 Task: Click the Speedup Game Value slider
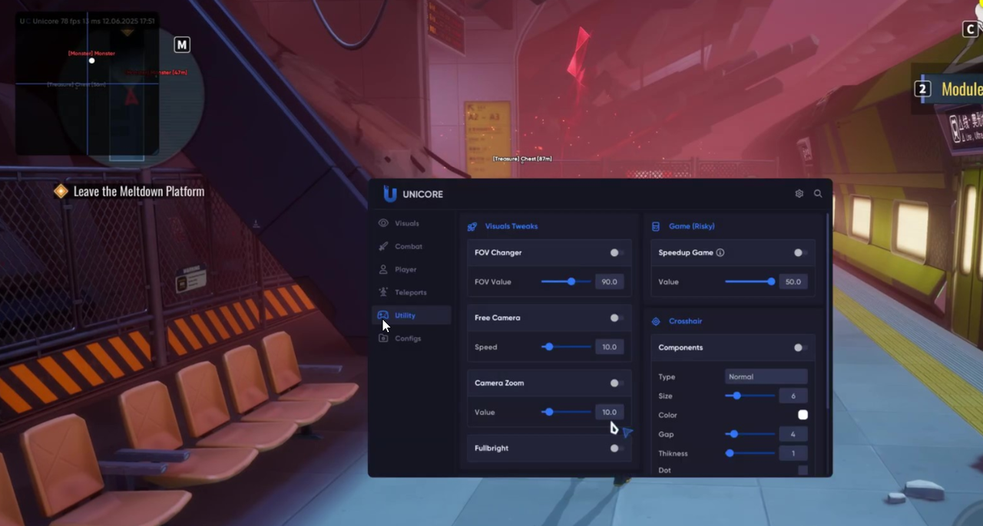coord(750,281)
